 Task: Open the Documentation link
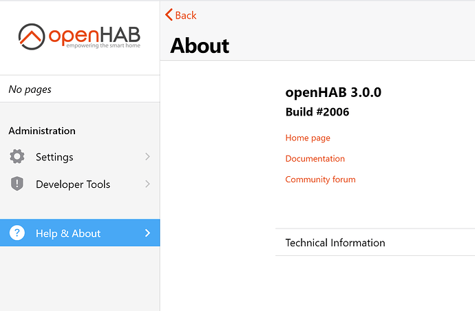[315, 159]
